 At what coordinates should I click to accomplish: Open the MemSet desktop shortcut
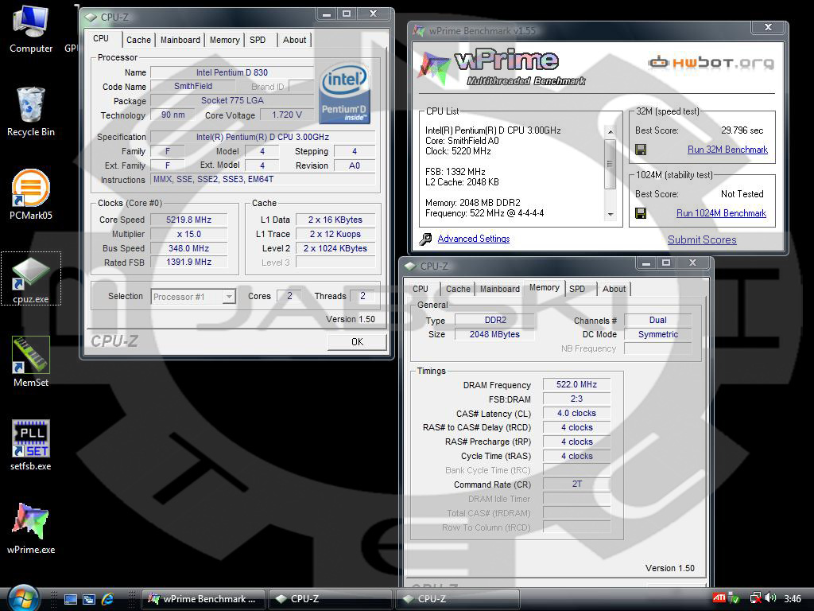[31, 362]
